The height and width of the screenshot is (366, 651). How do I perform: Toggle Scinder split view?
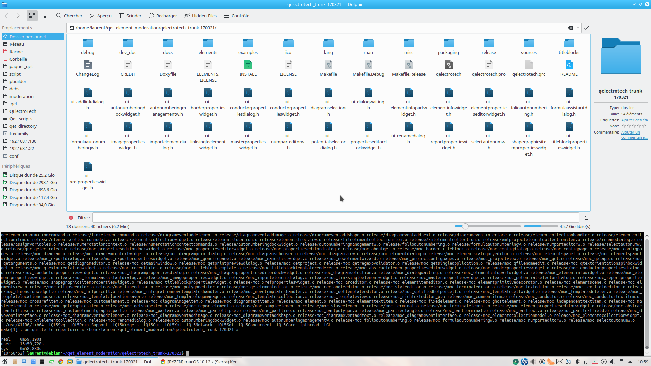pos(130,16)
